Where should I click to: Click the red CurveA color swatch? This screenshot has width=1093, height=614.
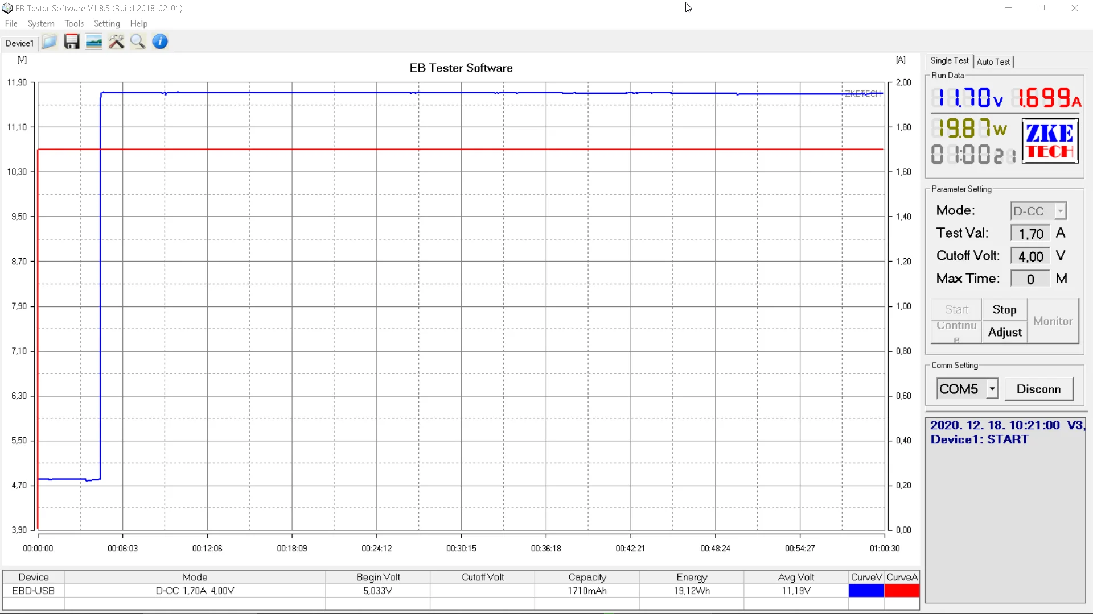(902, 591)
